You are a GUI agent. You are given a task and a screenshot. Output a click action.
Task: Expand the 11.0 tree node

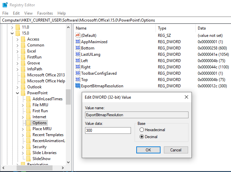tap(12, 27)
